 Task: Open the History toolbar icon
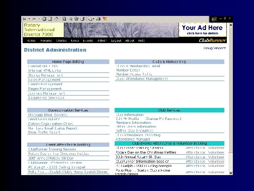(x=82, y=19)
